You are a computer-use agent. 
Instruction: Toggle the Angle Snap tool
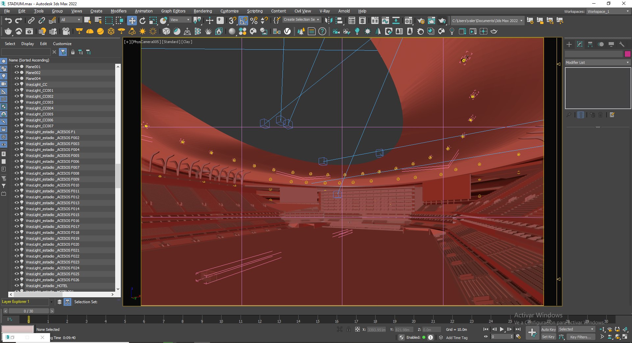click(243, 20)
